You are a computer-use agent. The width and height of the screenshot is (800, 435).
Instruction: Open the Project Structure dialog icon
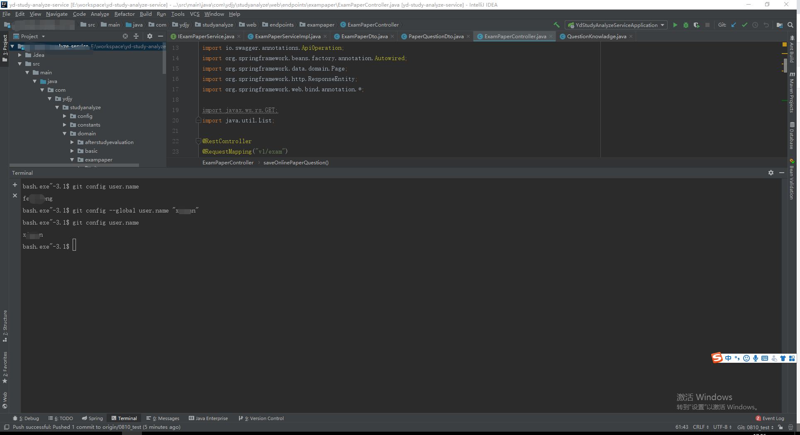(x=780, y=25)
